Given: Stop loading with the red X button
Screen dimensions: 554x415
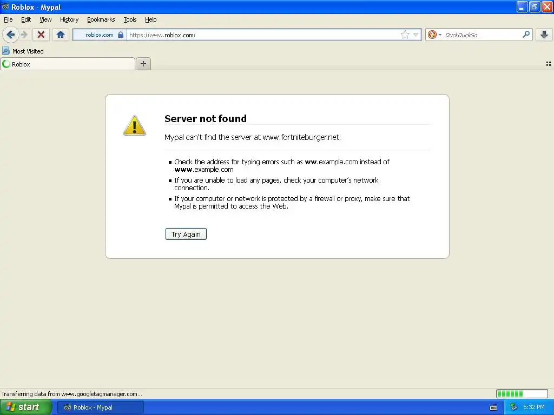Looking at the screenshot, I should [41, 35].
